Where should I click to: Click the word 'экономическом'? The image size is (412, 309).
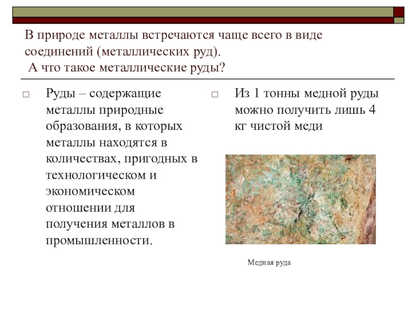91,191
